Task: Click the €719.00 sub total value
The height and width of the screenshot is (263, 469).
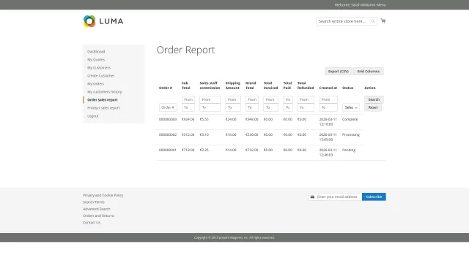Action: (x=188, y=150)
